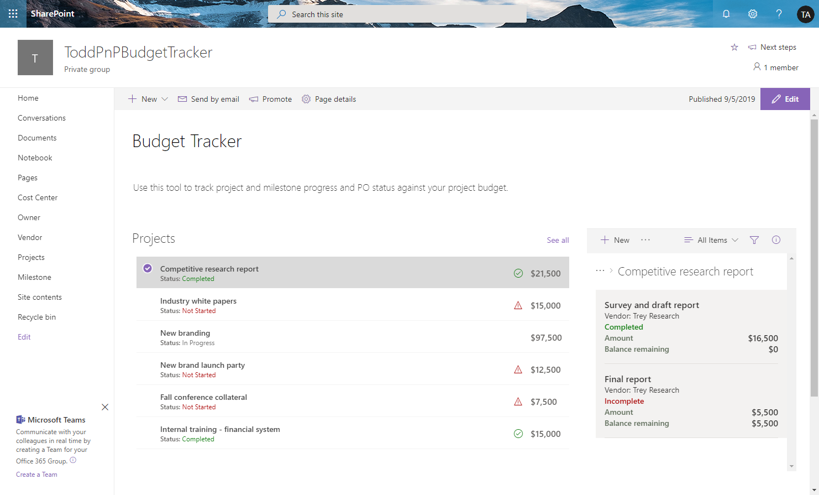Open the details pane info icon

[776, 240]
